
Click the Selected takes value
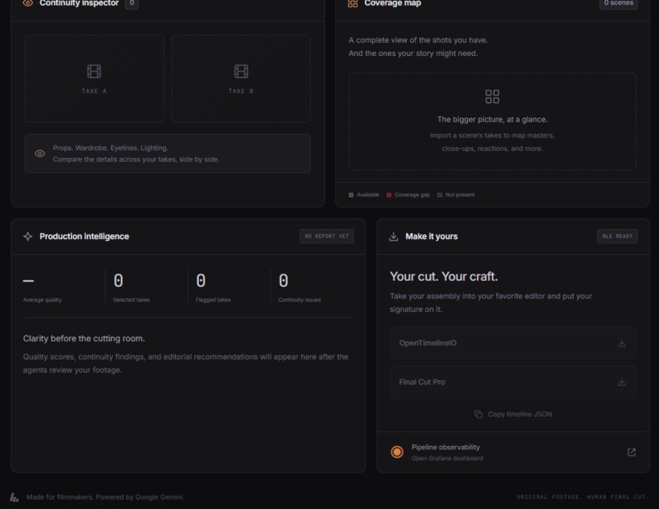[118, 281]
